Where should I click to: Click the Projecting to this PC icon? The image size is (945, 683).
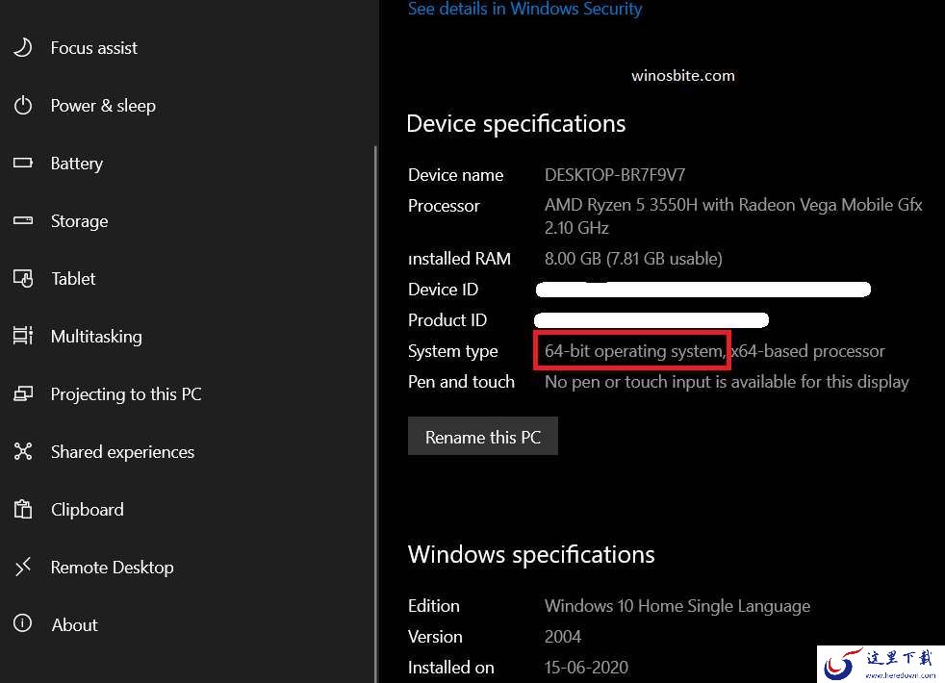pos(23,393)
